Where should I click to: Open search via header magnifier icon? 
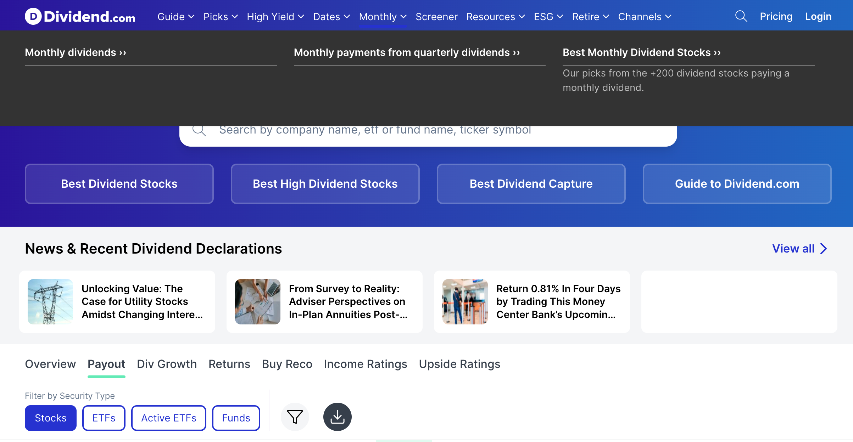(741, 16)
